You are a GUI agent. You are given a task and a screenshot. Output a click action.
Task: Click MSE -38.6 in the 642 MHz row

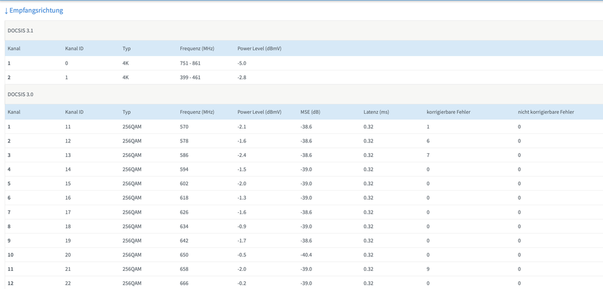click(306, 241)
